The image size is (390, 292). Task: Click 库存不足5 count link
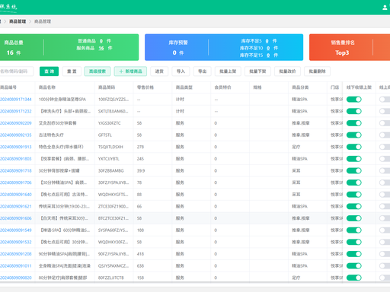tap(267, 41)
